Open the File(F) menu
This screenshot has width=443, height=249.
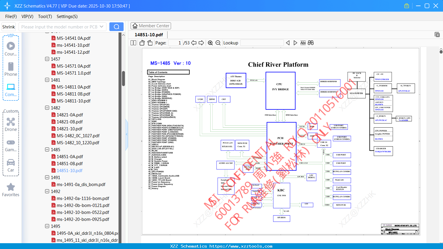pos(11,17)
